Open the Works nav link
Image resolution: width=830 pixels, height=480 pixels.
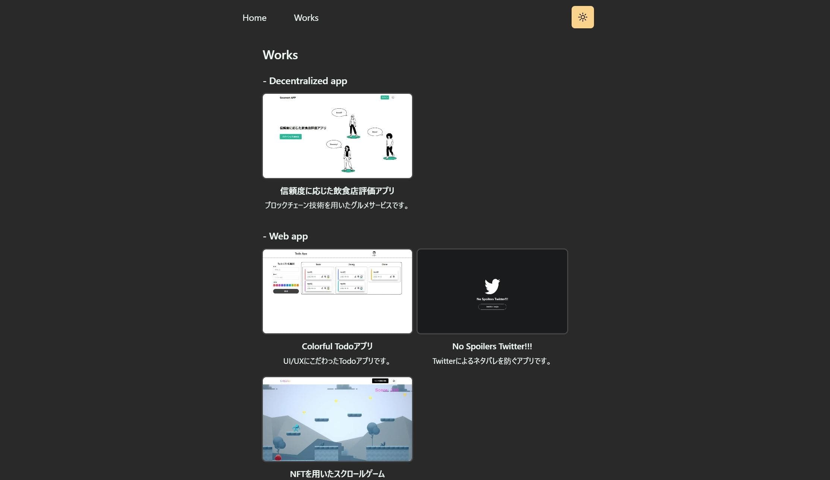(306, 18)
